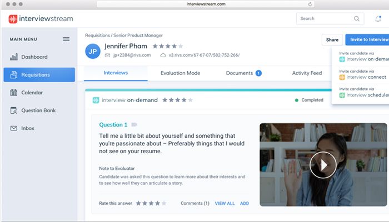
Task: Click the Question 1 heading
Action: pyautogui.click(x=113, y=125)
